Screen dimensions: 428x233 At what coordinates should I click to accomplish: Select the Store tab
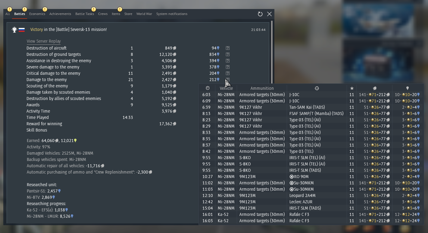pos(128,14)
